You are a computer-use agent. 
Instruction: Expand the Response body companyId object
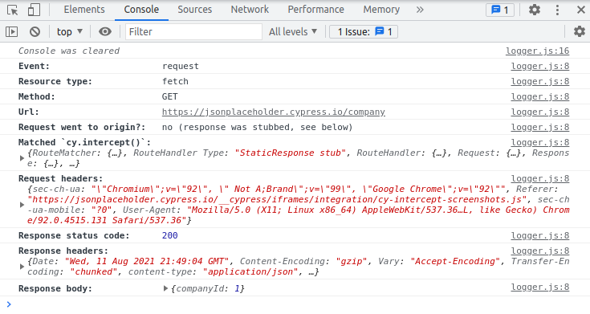(x=165, y=289)
